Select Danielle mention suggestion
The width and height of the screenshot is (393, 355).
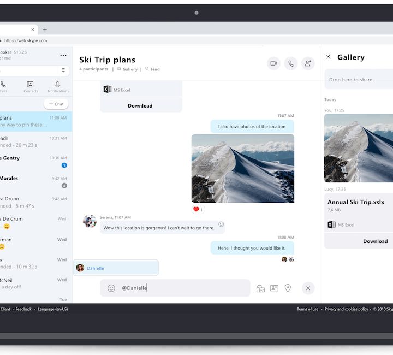tap(116, 268)
